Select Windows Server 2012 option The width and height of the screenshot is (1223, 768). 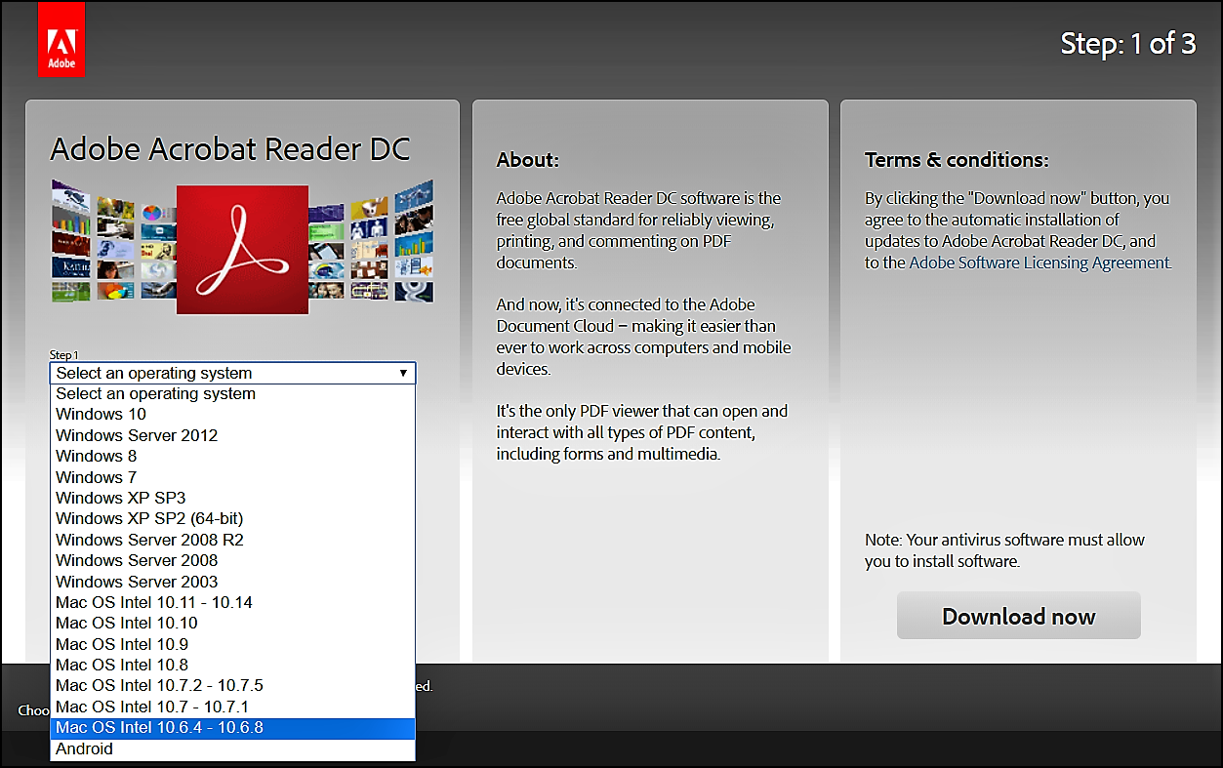click(x=232, y=435)
